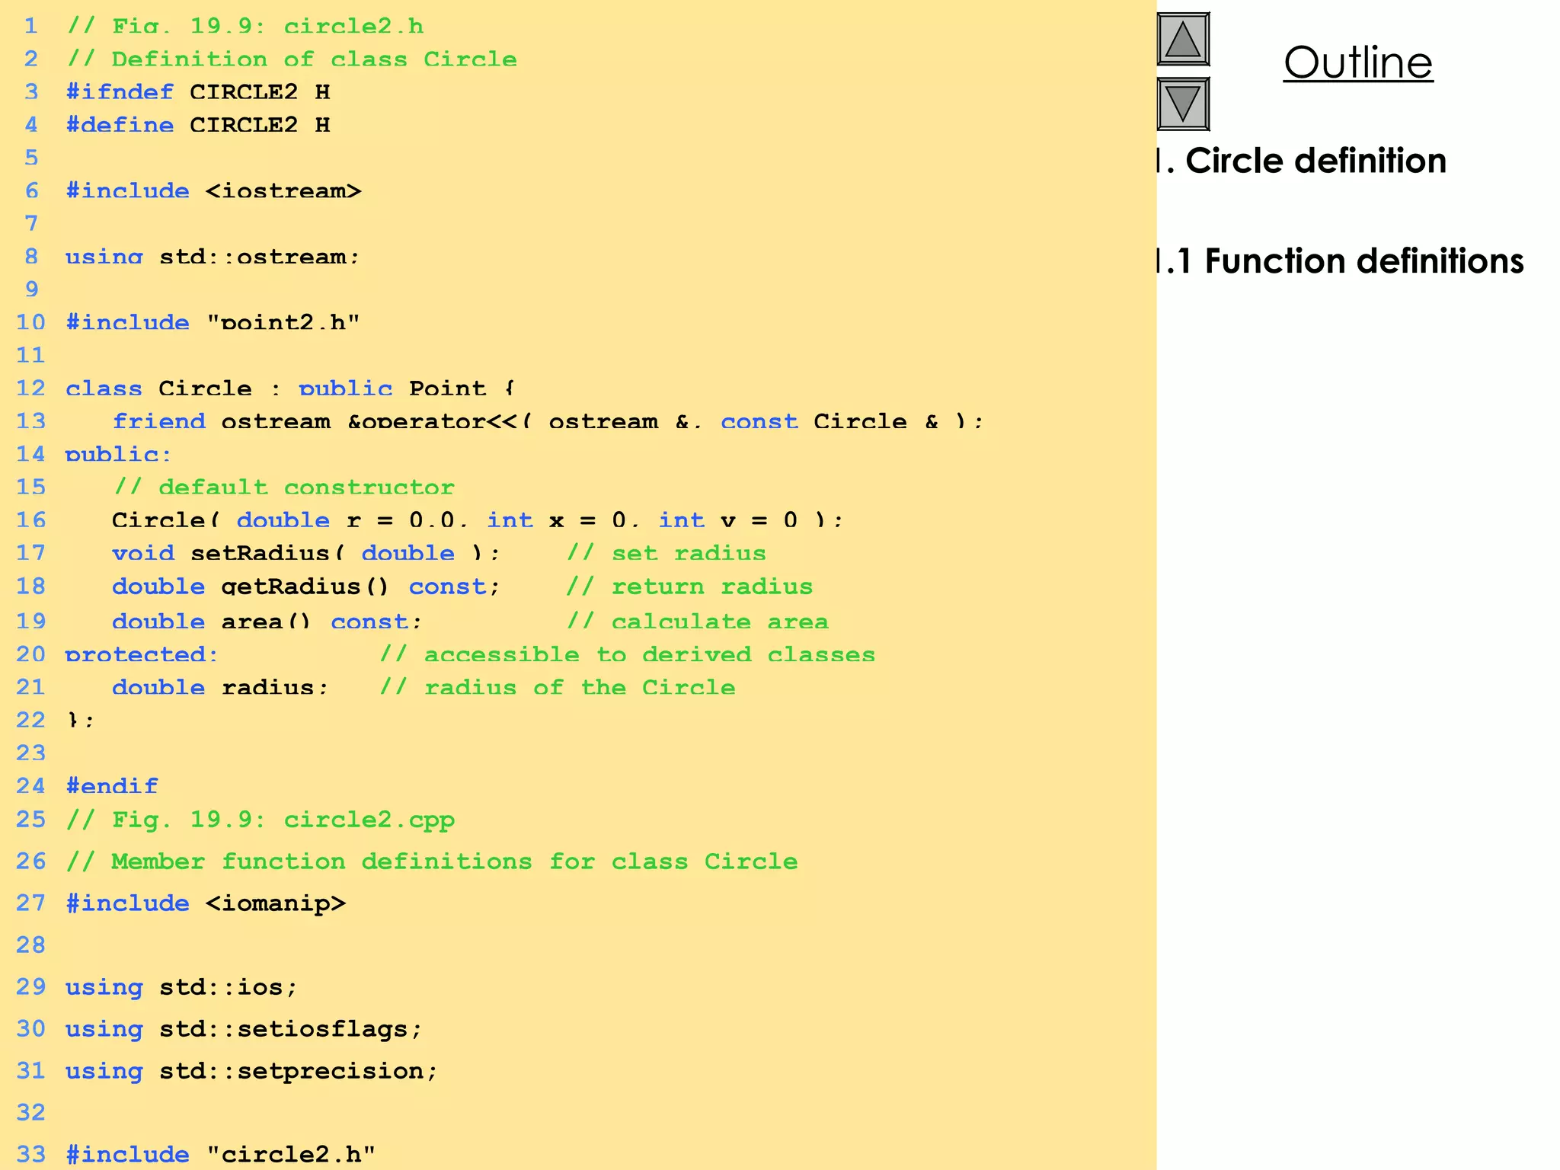
Task: Click the '// Fig. 19.9: circle2.h' comment
Action: point(245,27)
